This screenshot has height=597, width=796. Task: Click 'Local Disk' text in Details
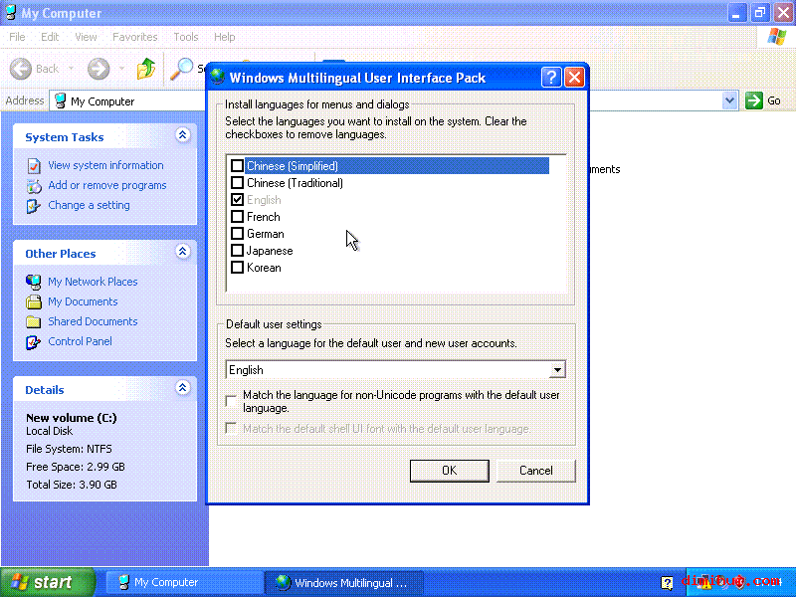49,431
